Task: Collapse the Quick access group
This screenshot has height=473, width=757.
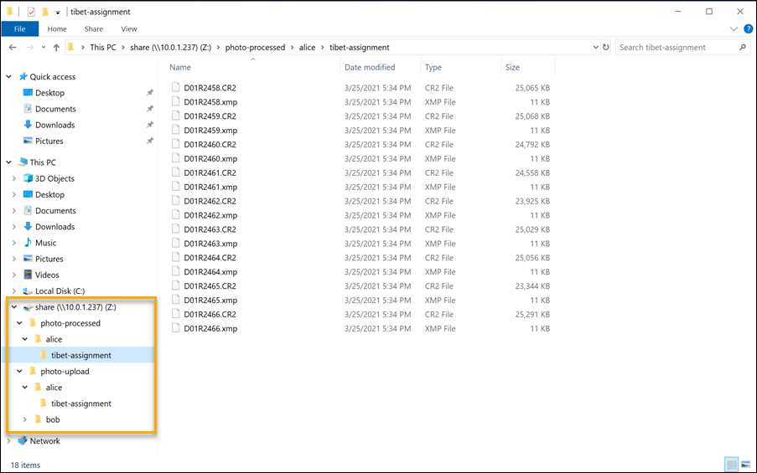Action: [x=8, y=77]
